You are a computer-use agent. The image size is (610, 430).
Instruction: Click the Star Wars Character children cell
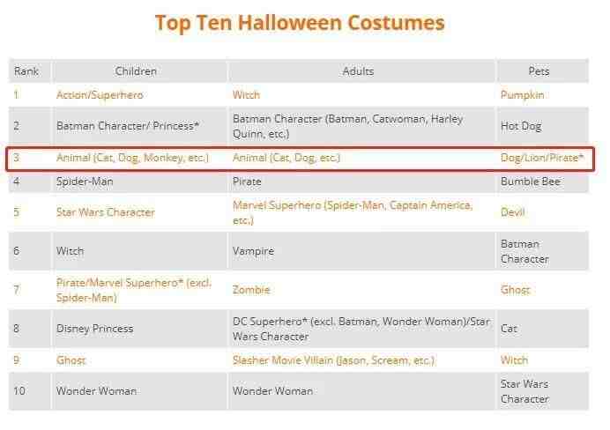coord(106,212)
